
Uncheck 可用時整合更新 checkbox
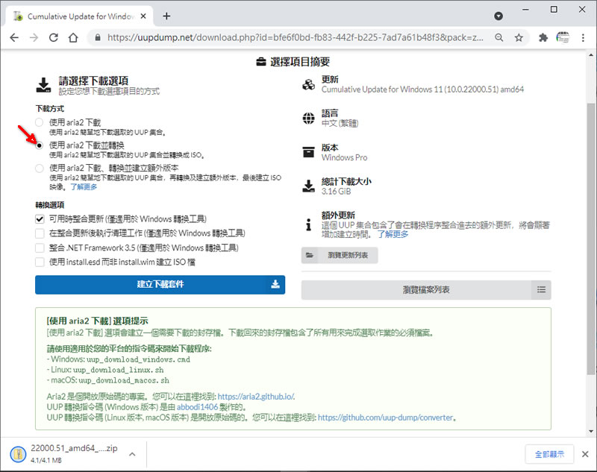coord(40,218)
